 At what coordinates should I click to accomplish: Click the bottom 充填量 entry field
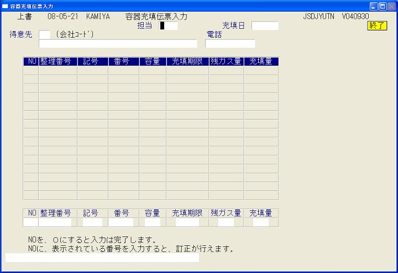tap(261, 223)
